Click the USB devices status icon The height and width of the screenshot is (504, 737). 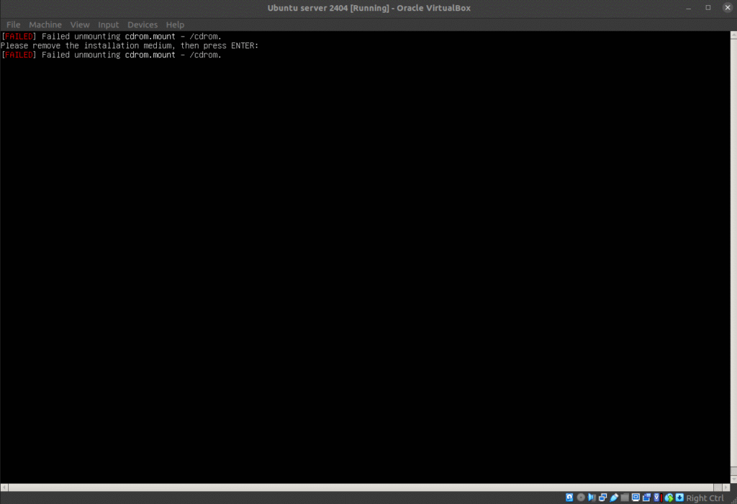[614, 498]
